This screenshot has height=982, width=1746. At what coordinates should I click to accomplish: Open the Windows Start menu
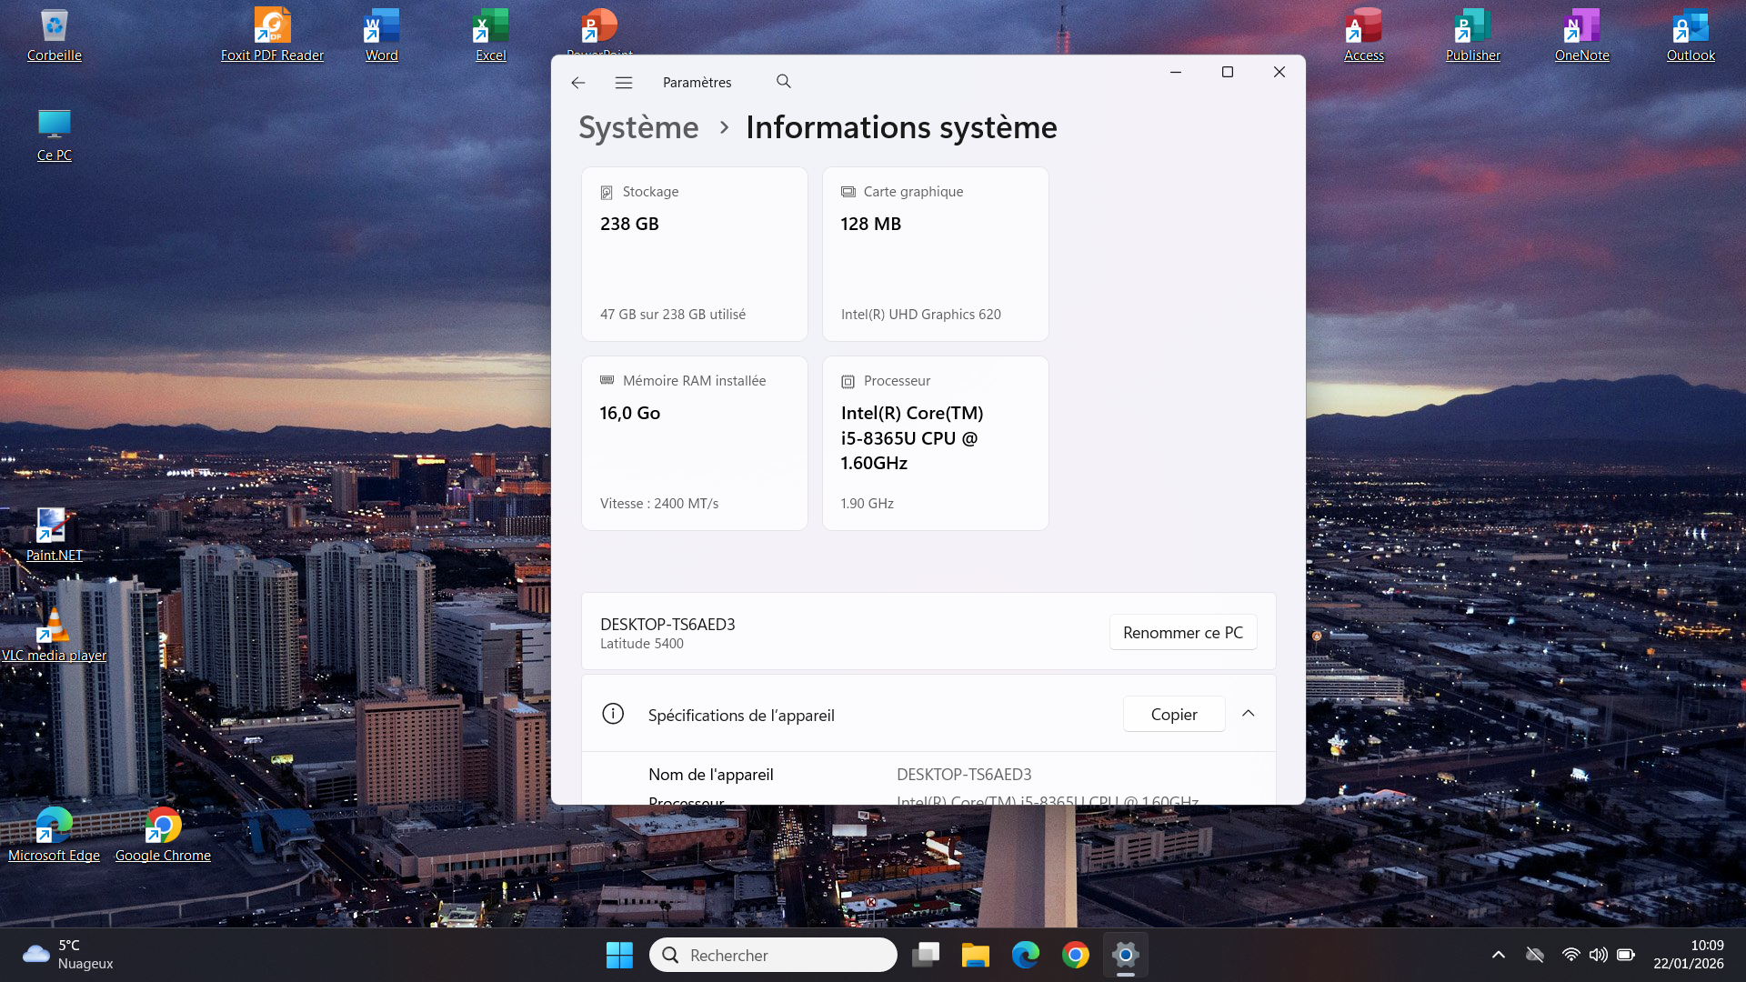[619, 955]
